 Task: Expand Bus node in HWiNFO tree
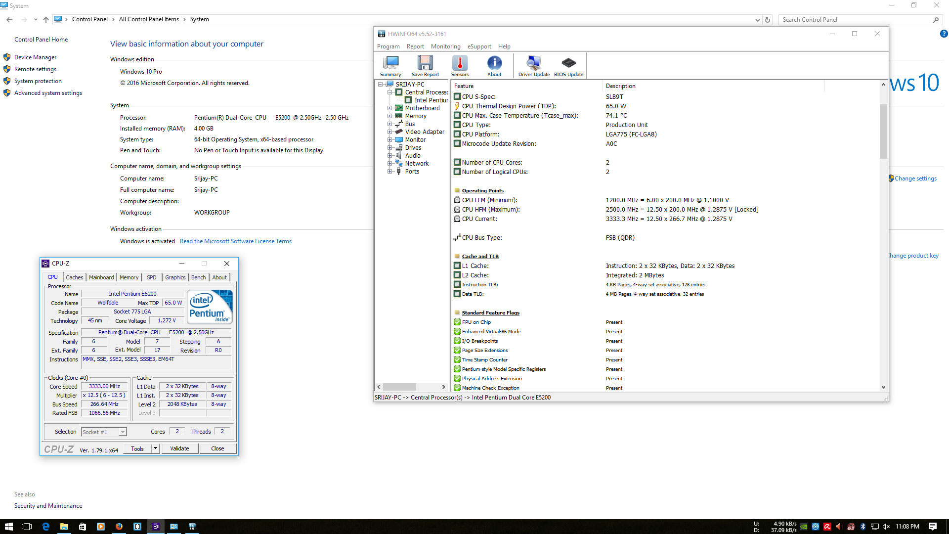click(x=389, y=124)
